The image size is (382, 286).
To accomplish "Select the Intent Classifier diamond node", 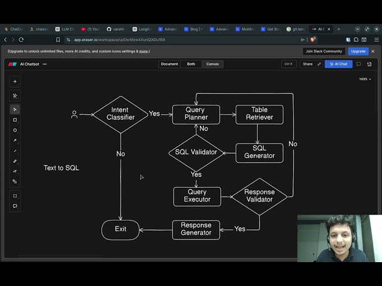I will (121, 114).
